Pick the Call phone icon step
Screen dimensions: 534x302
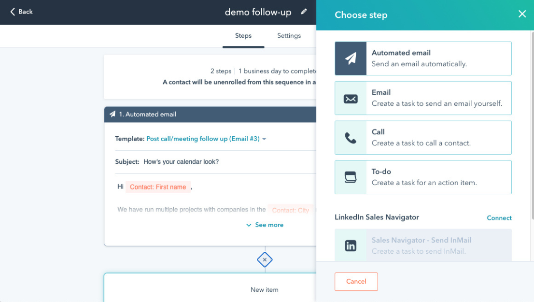(x=351, y=137)
